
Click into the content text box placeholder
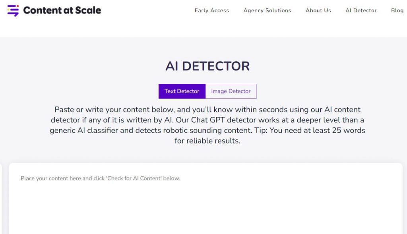tap(100, 178)
